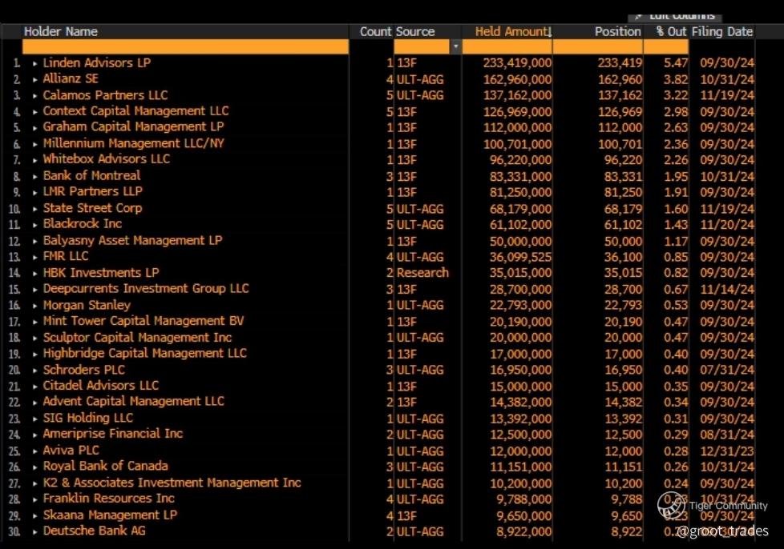This screenshot has height=549, width=784.
Task: Click held amount 36,099,525
Action: point(520,258)
